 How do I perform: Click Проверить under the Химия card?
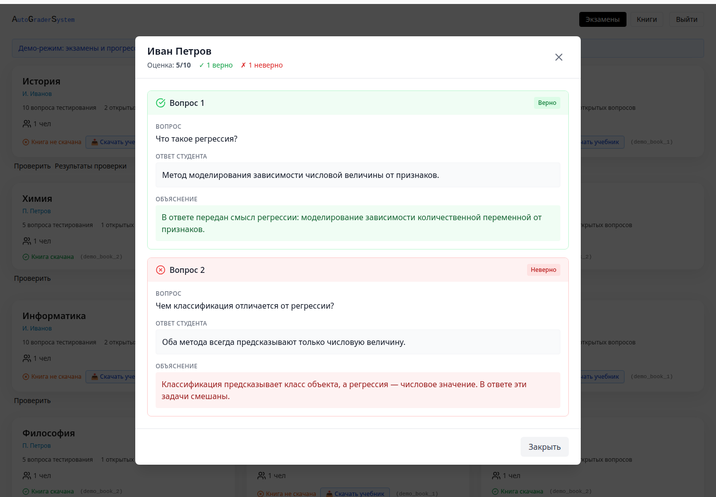pos(32,278)
